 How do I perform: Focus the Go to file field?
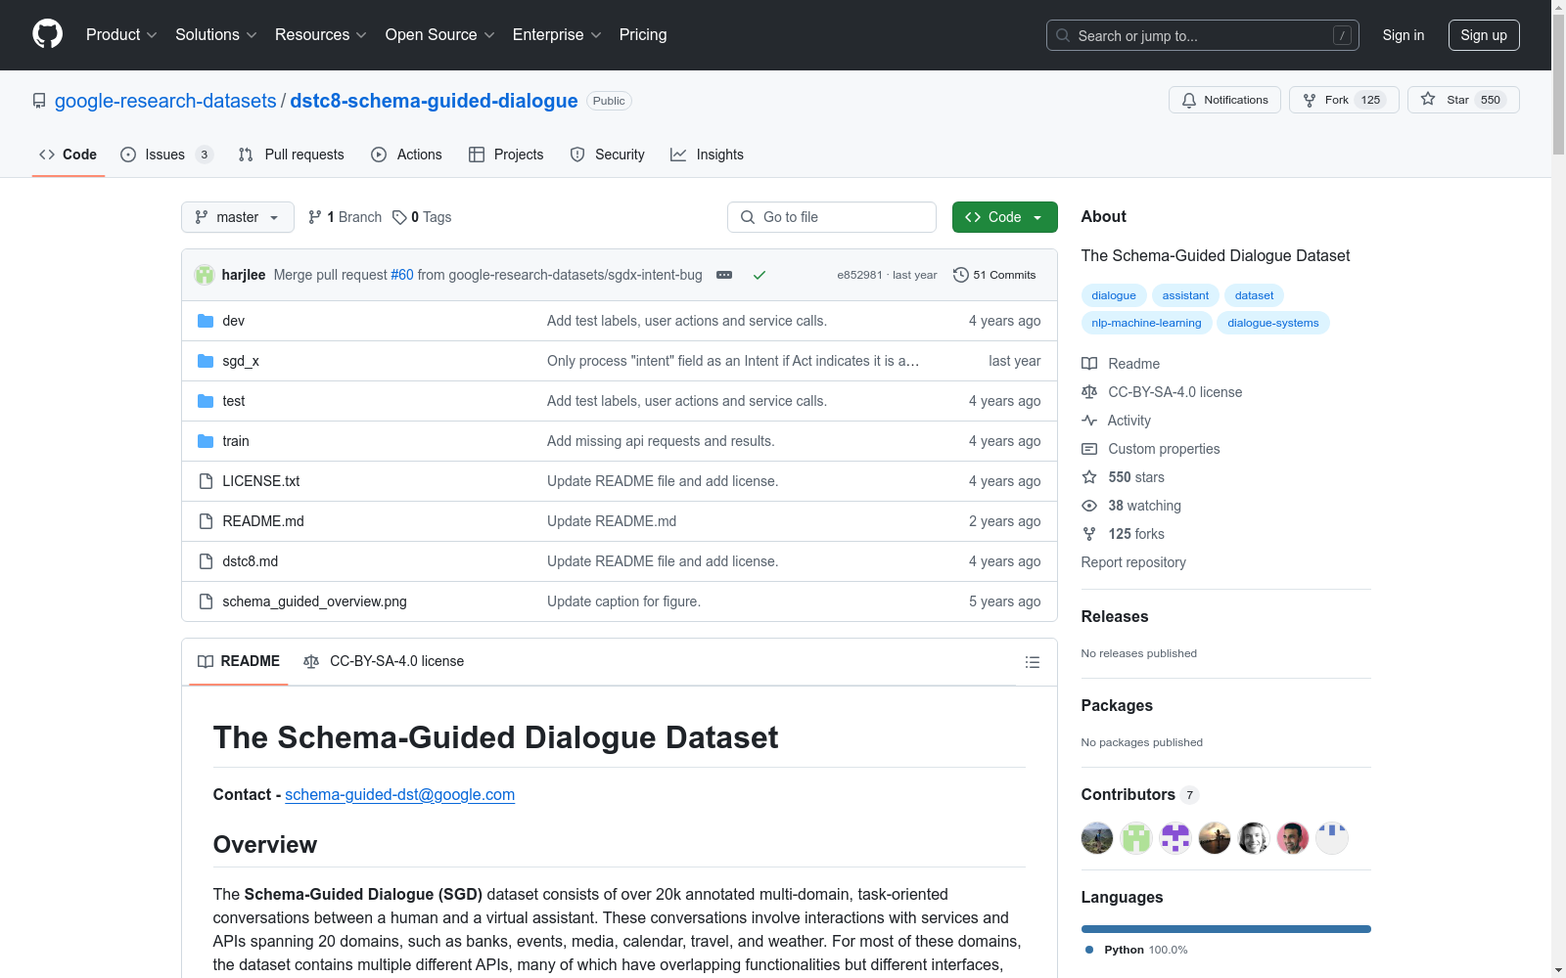pos(832,217)
